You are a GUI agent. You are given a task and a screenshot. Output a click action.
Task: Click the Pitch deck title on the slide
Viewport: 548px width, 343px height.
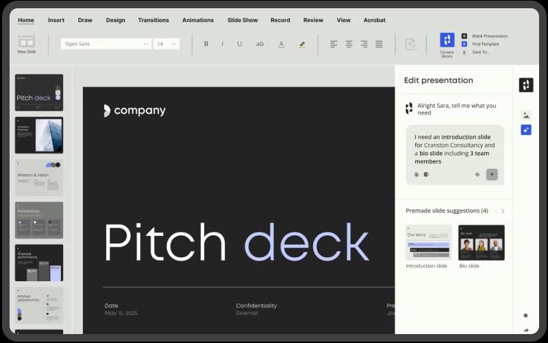click(x=236, y=242)
